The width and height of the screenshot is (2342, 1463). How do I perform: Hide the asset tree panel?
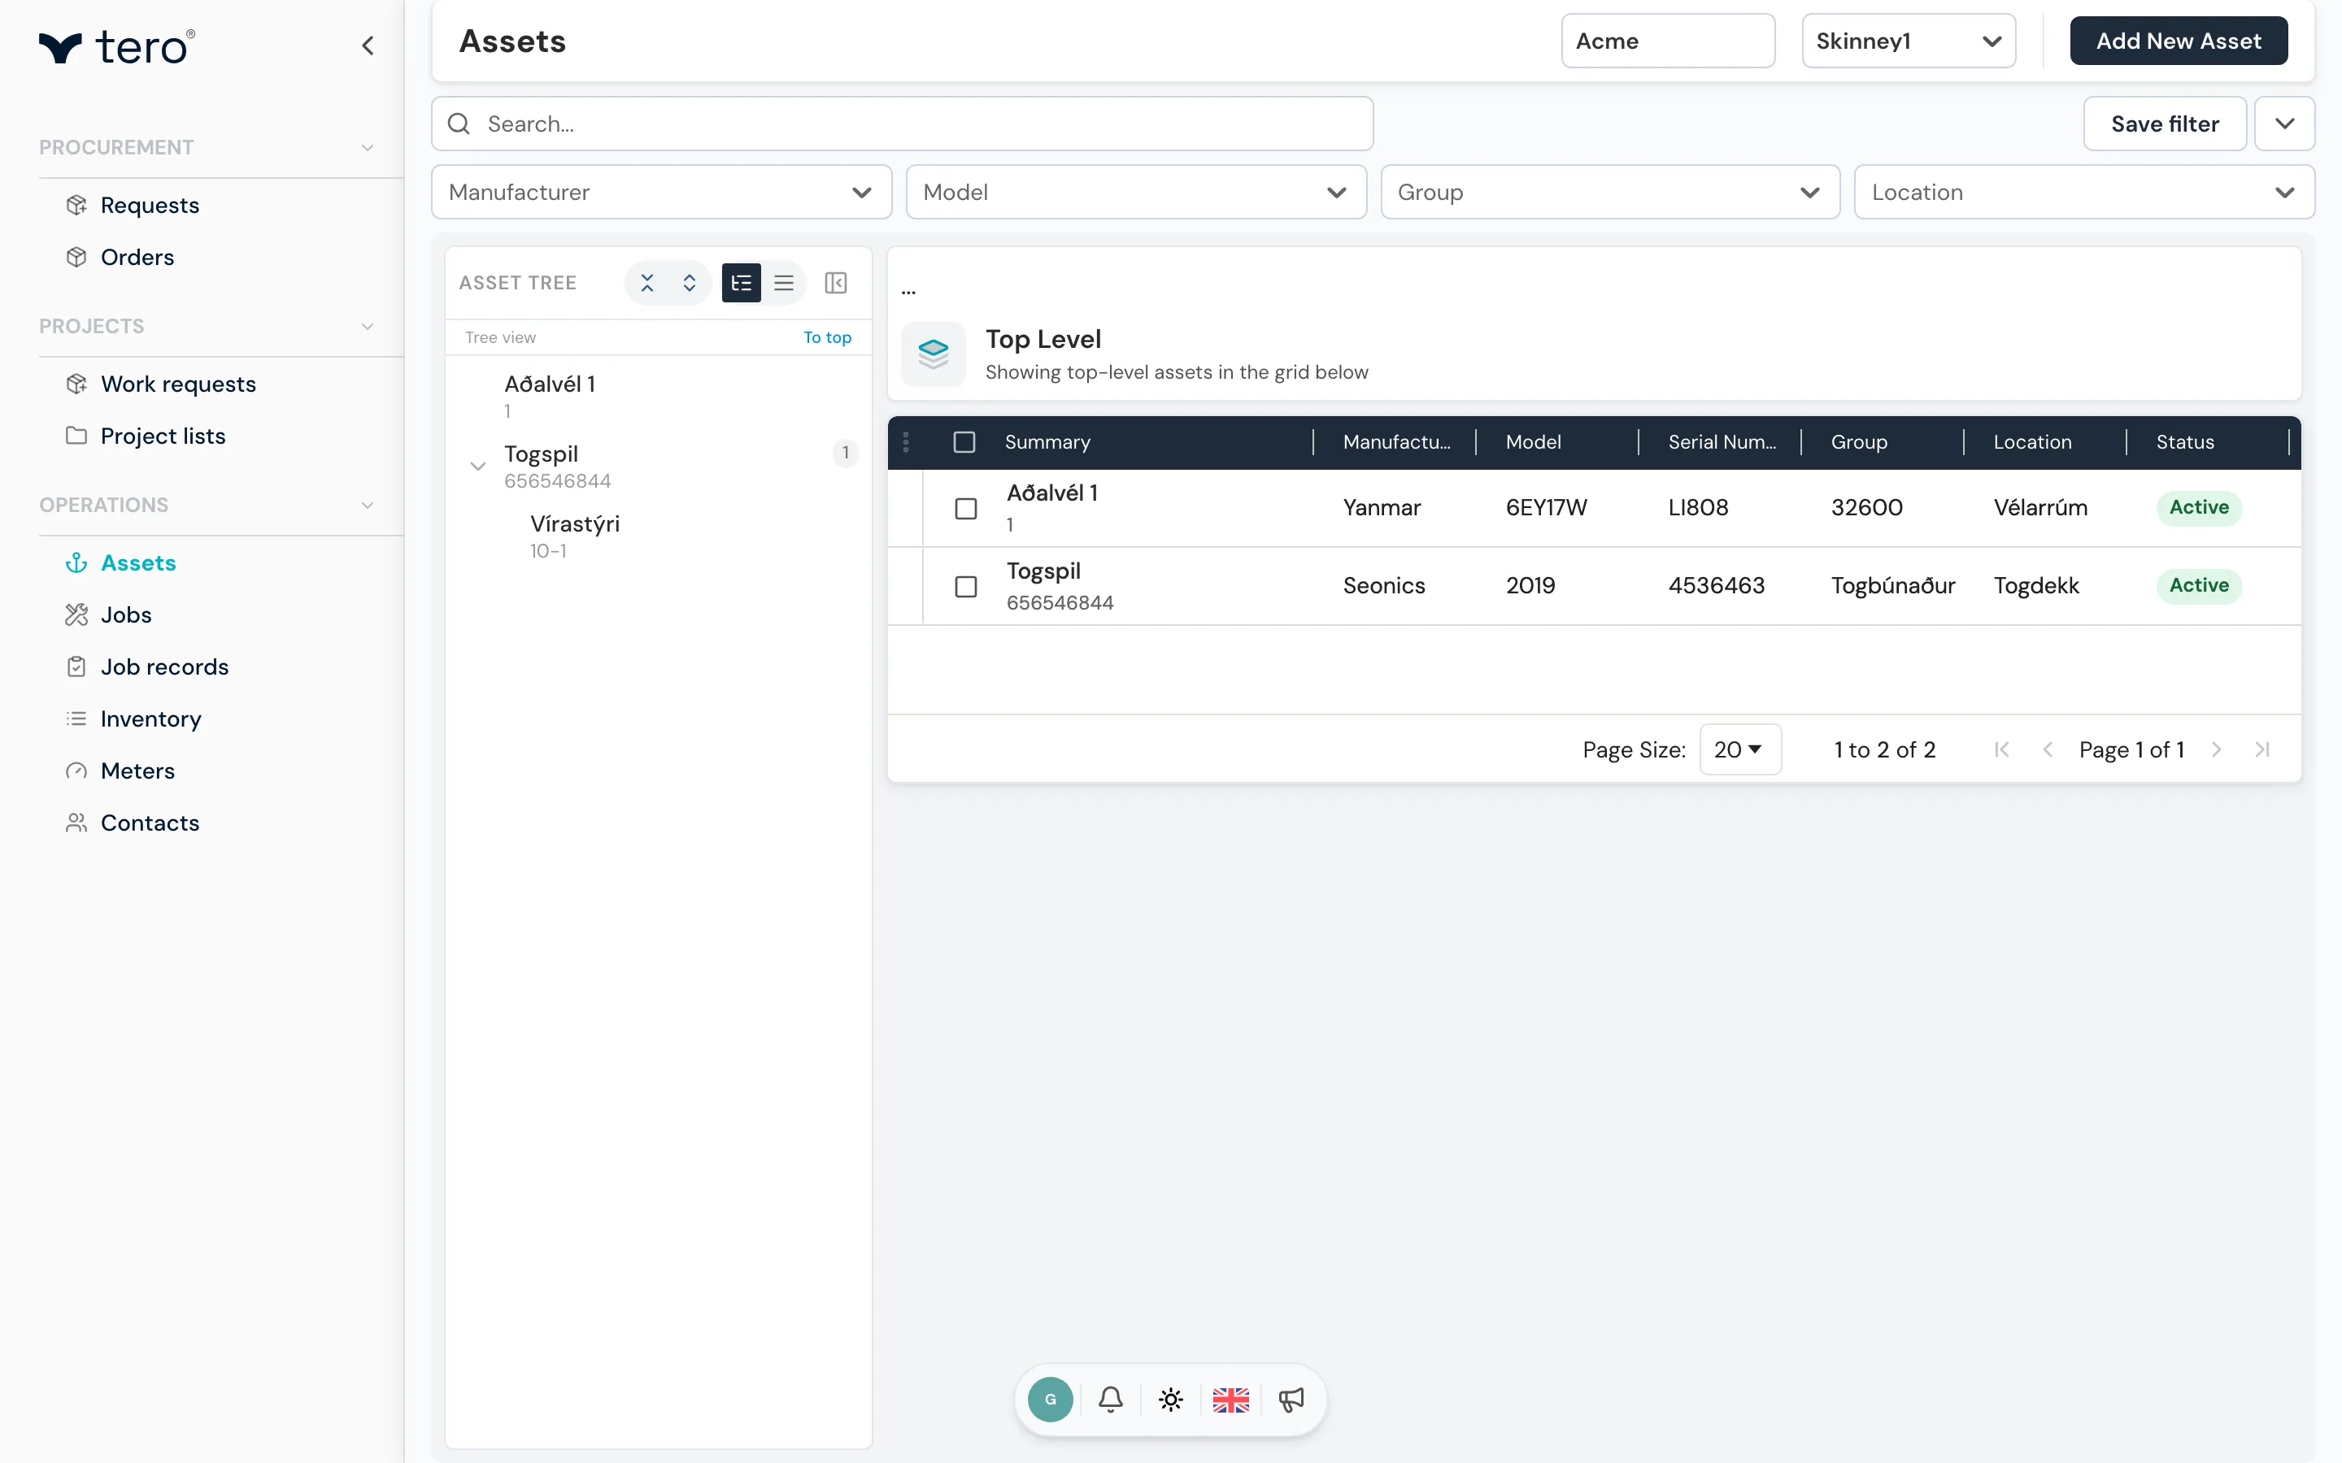(836, 283)
